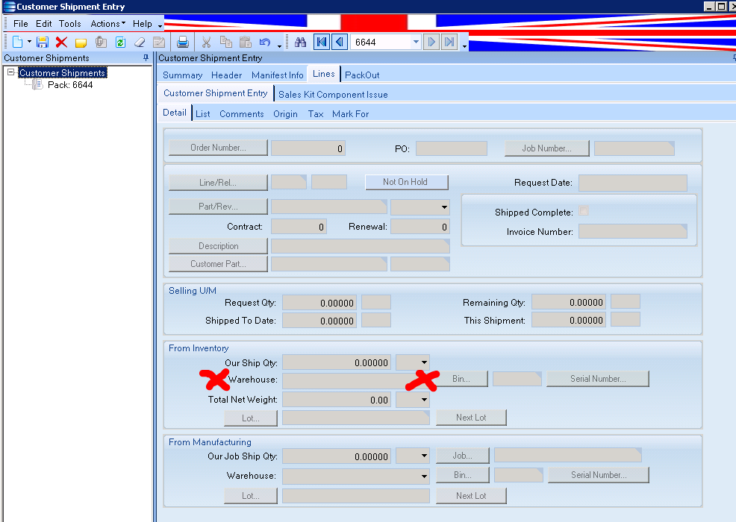Open the Tools menu
Screen dimensions: 736x522
click(69, 23)
